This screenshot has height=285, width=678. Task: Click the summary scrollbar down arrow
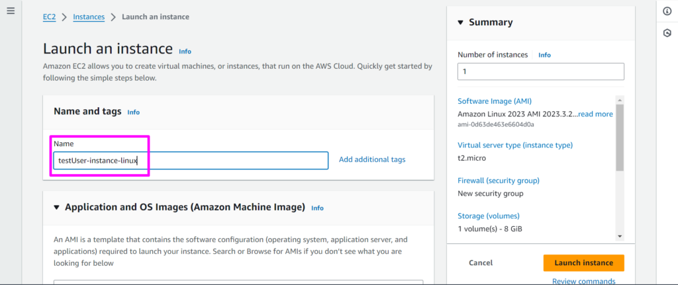pyautogui.click(x=619, y=236)
